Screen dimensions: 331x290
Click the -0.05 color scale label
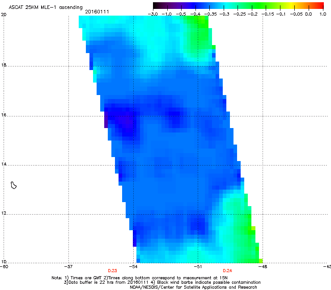[x=296, y=14]
